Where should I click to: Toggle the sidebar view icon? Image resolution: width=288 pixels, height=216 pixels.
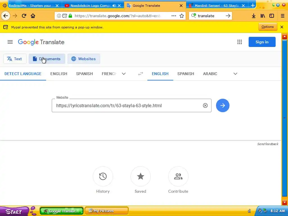(x=272, y=16)
